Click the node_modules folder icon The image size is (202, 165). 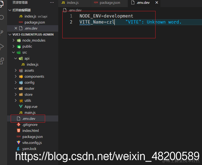pos(19,40)
